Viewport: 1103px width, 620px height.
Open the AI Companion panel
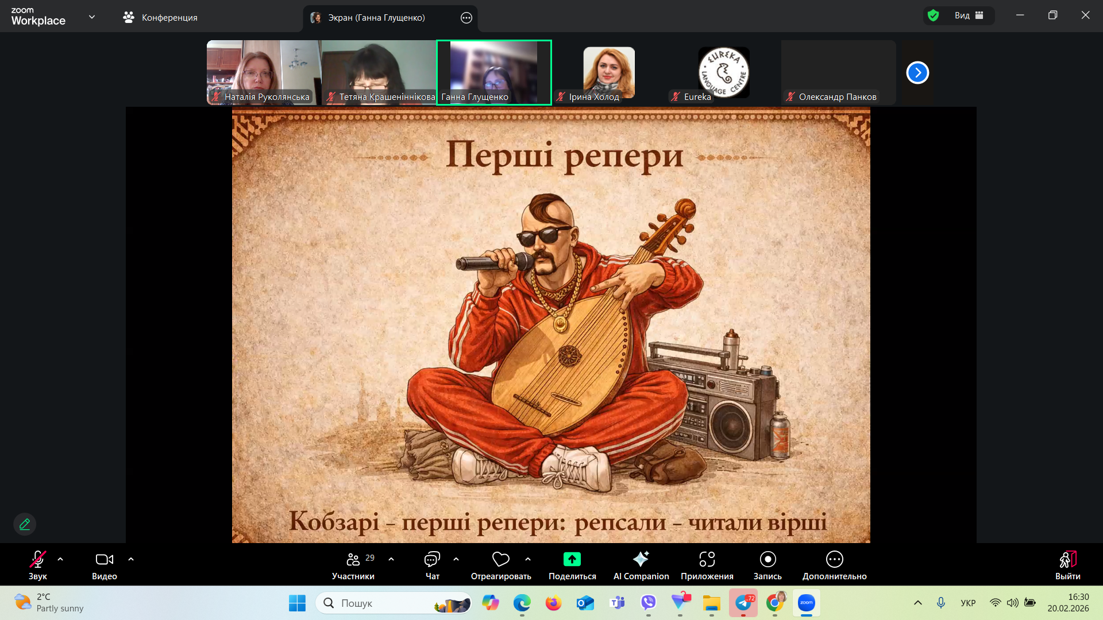[x=641, y=565]
